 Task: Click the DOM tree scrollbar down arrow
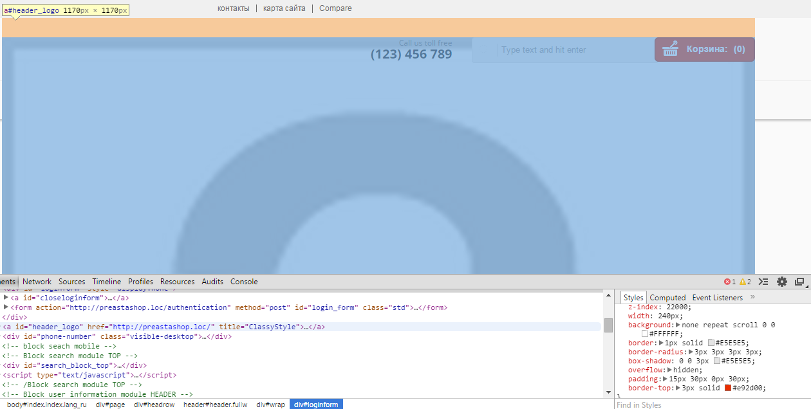(608, 392)
